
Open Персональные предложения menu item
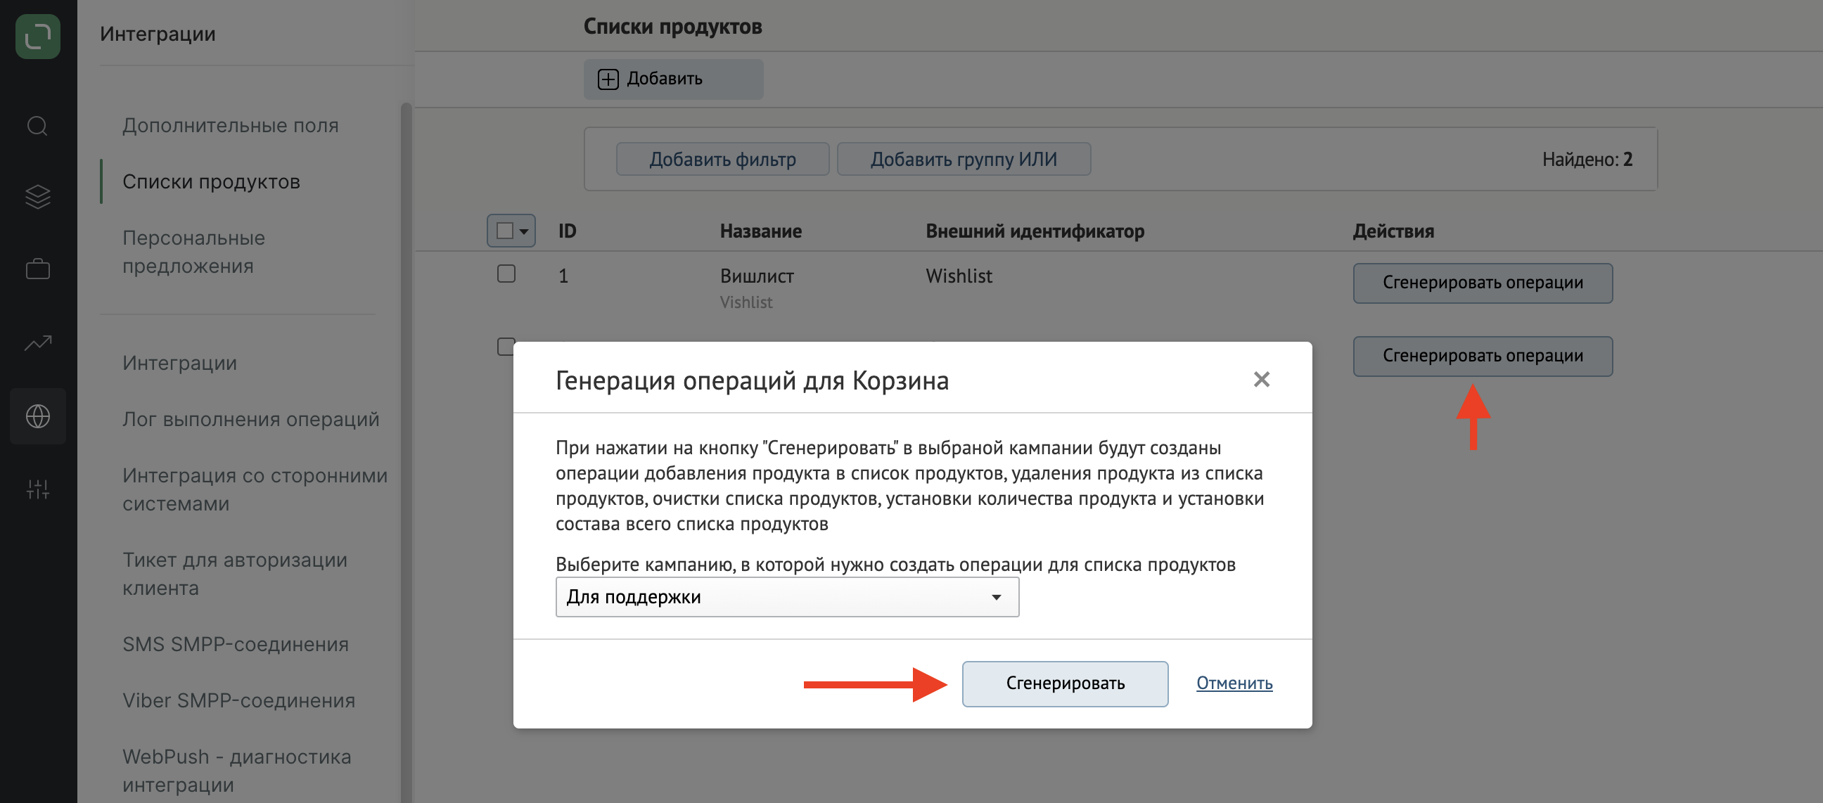194,252
